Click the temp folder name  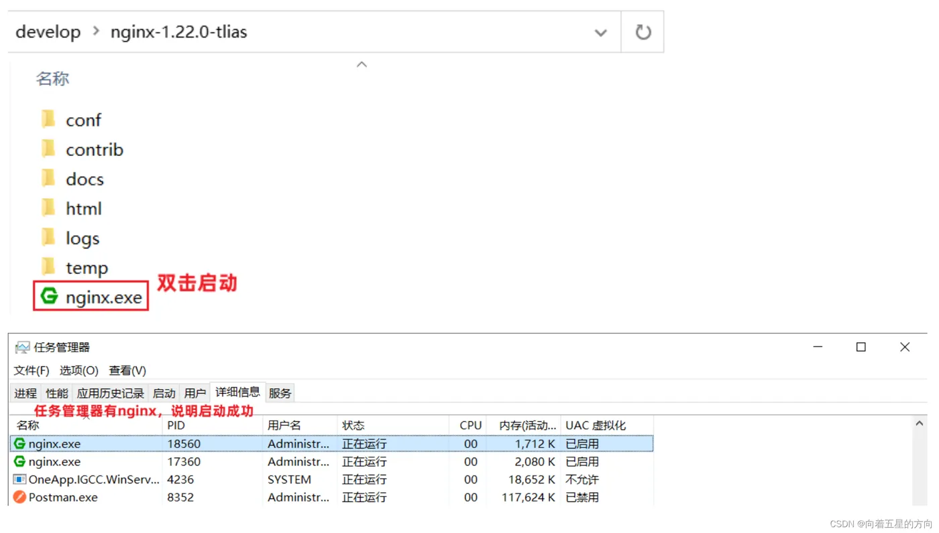[87, 267]
